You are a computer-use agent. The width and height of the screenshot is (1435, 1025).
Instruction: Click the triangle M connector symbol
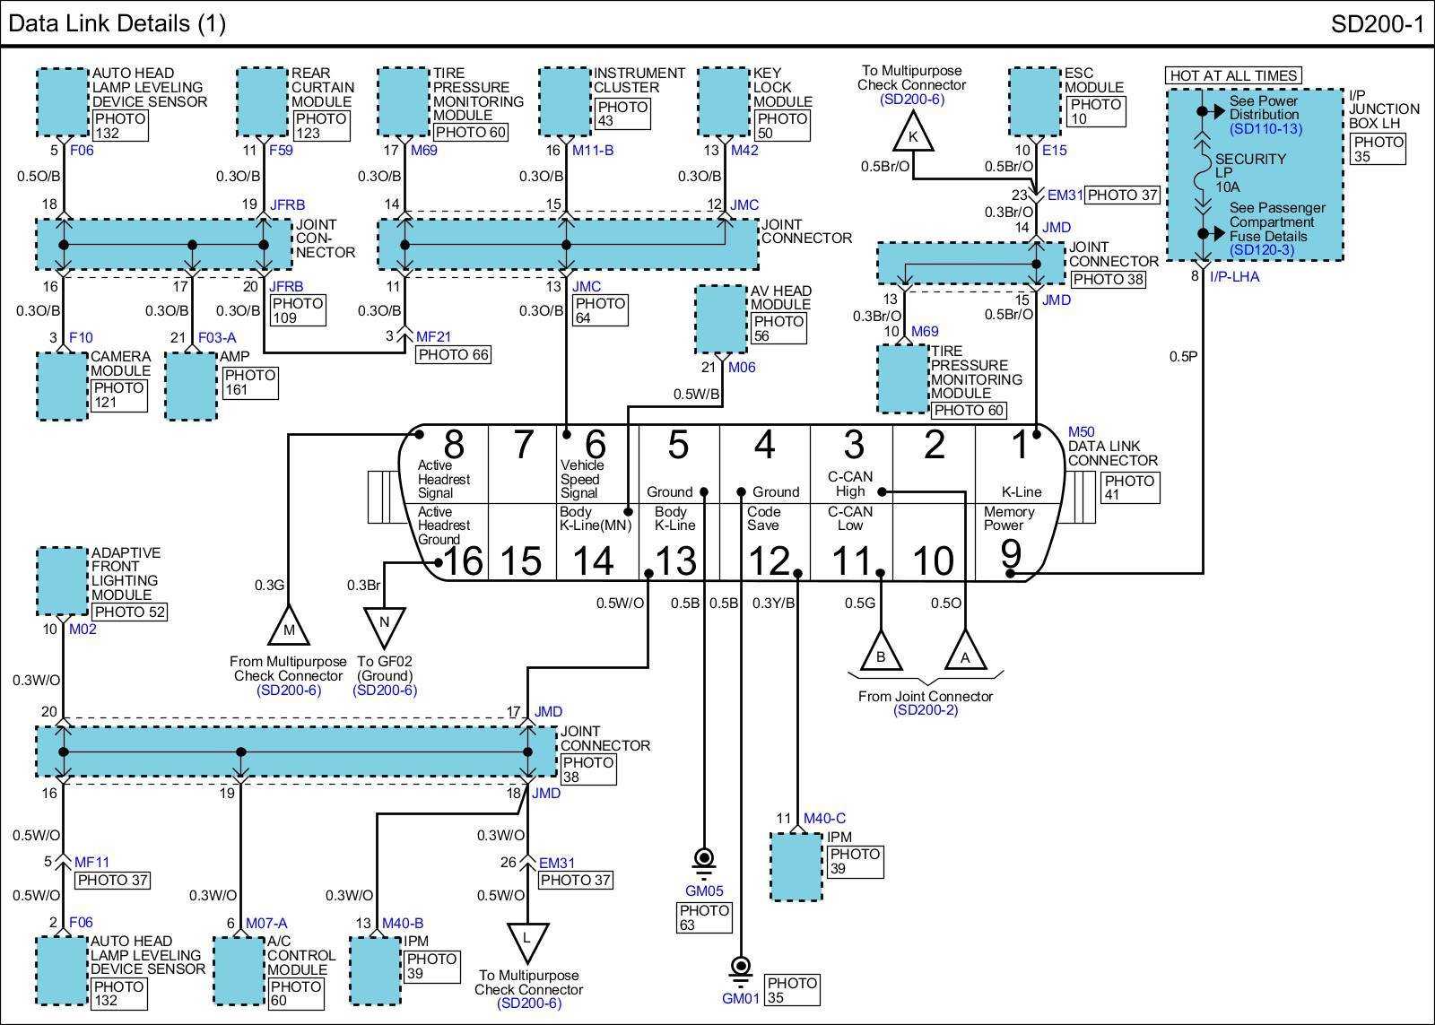click(x=289, y=628)
